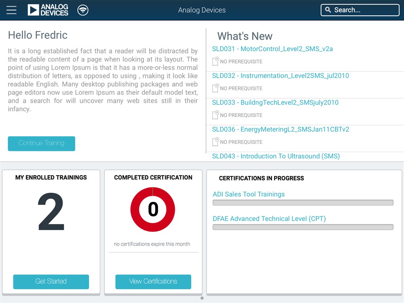The width and height of the screenshot is (404, 303).
Task: Click 'CERTIFICATIONS IN PROGRESS' card title
Action: point(261,178)
